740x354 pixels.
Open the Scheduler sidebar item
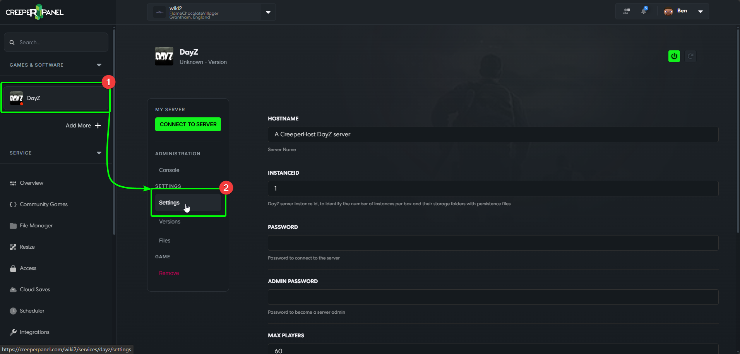pos(32,311)
